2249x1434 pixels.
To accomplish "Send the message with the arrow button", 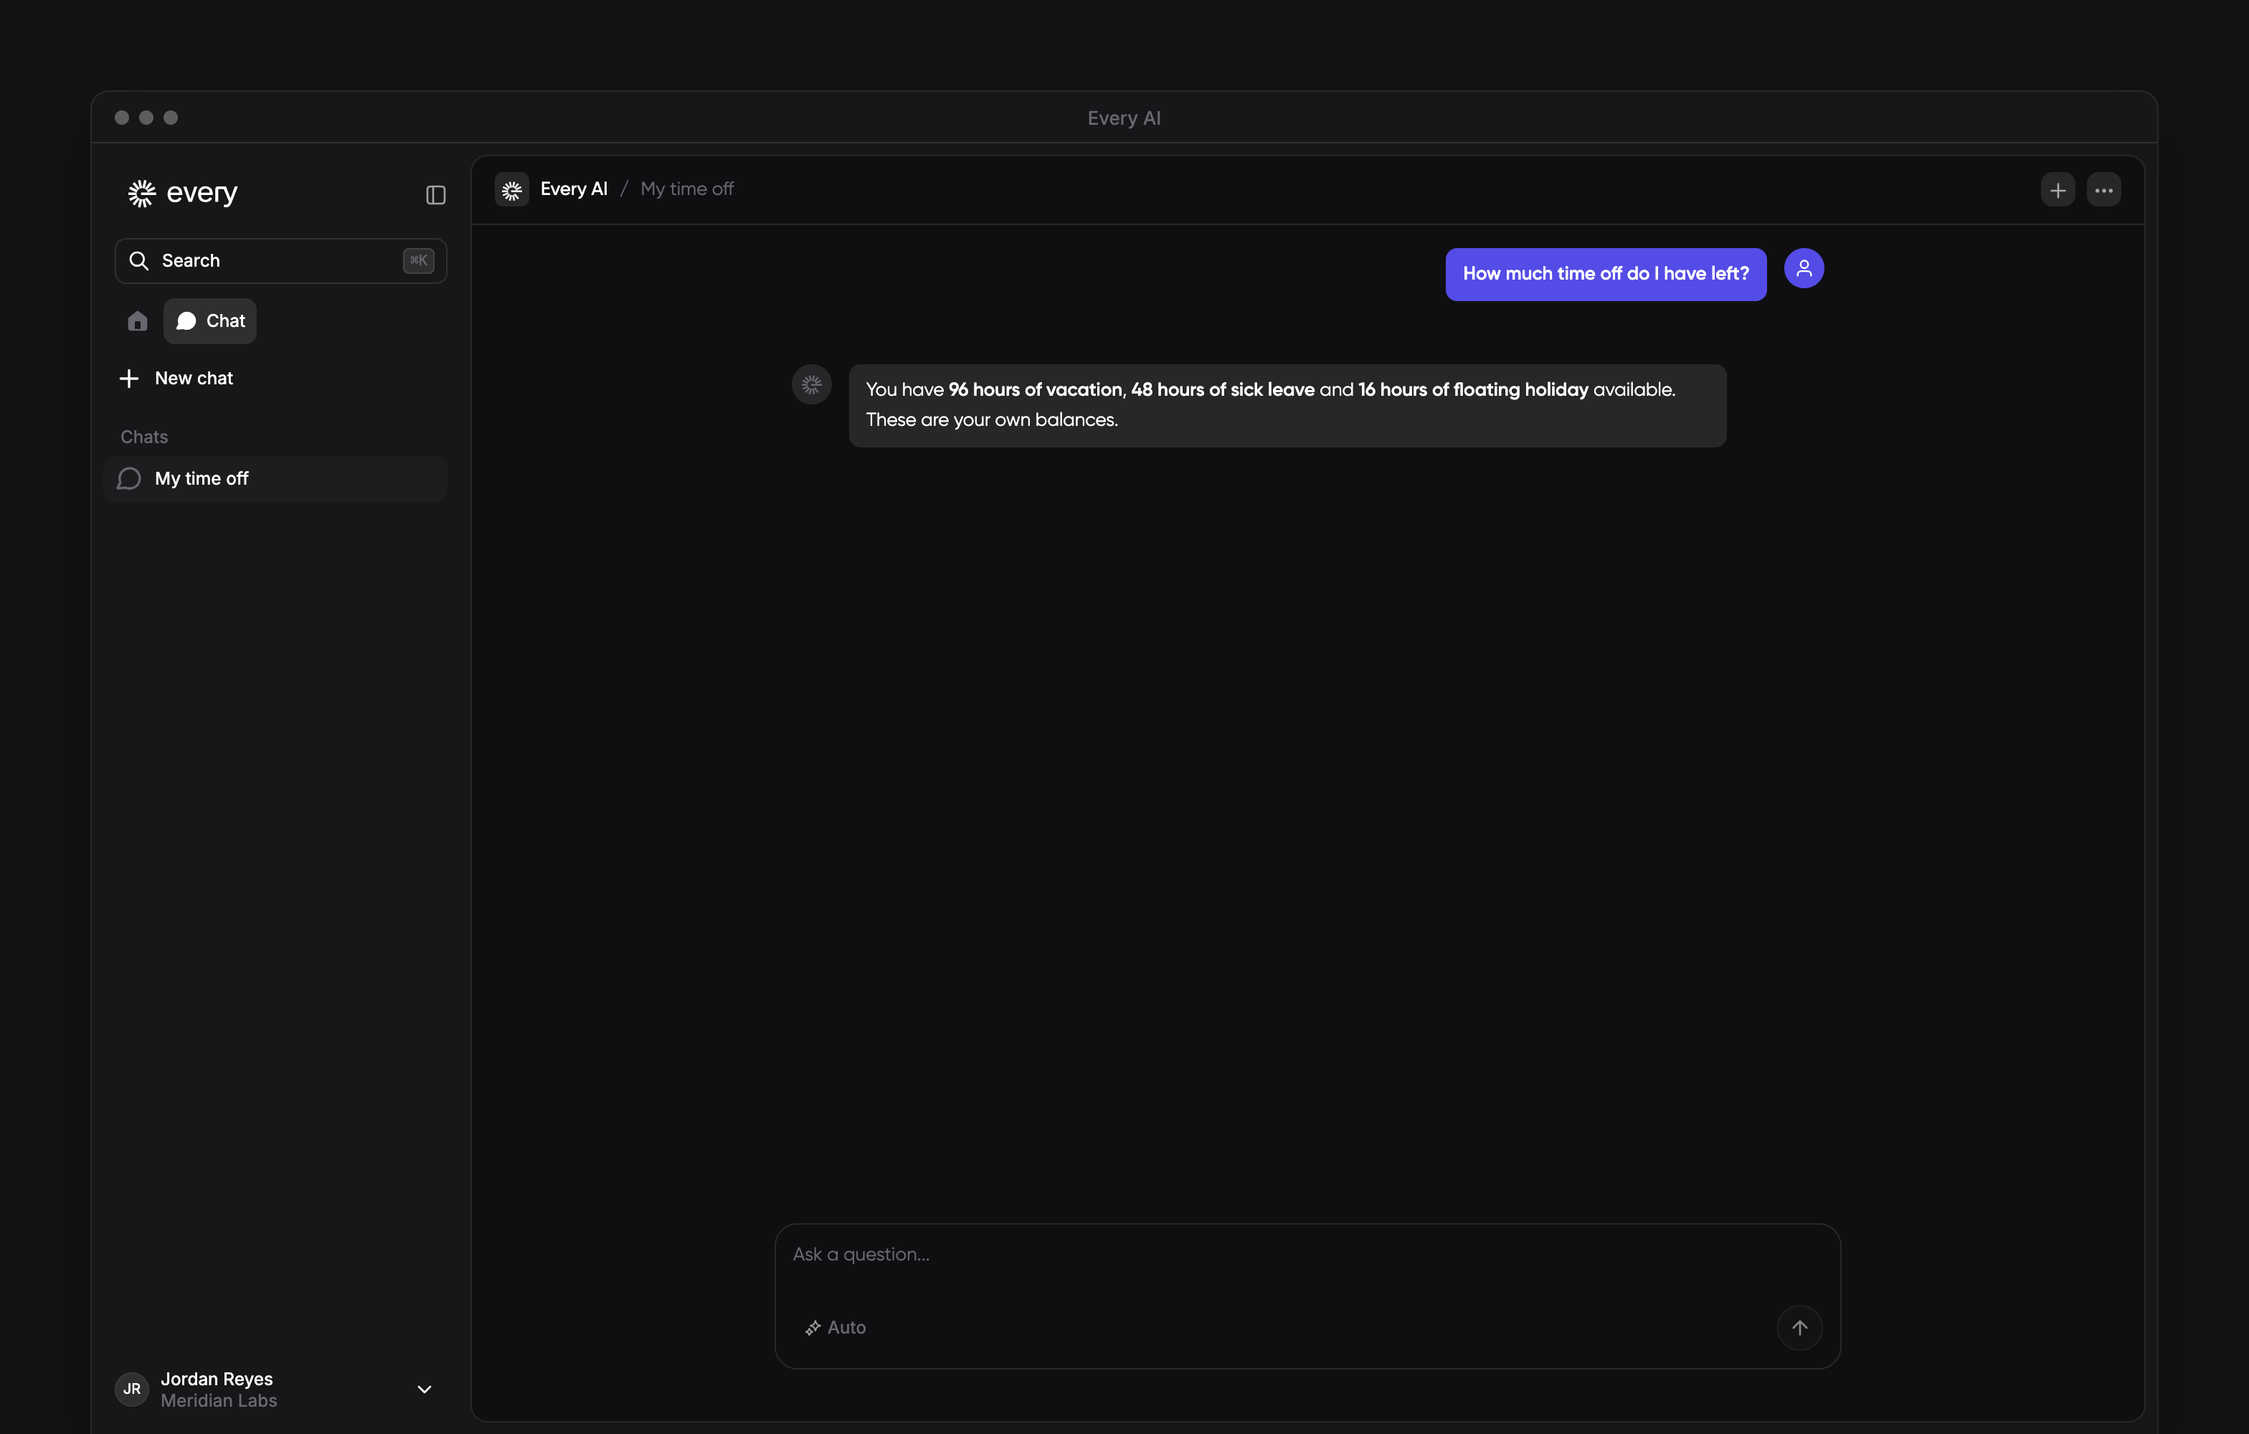I will point(1799,1328).
